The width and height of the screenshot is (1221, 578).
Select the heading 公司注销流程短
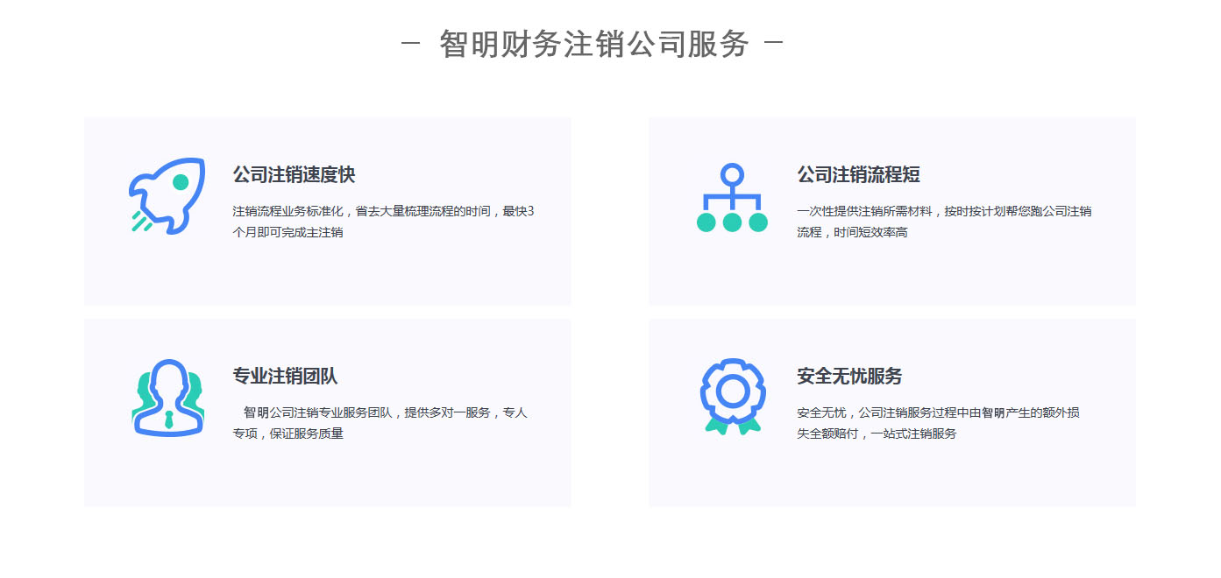pyautogui.click(x=858, y=175)
